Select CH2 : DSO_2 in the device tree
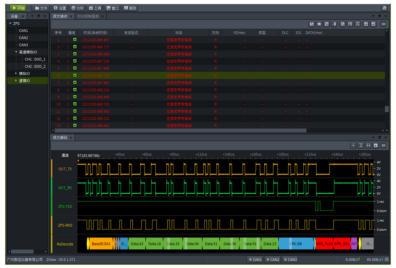The image size is (396, 268). 35,66
